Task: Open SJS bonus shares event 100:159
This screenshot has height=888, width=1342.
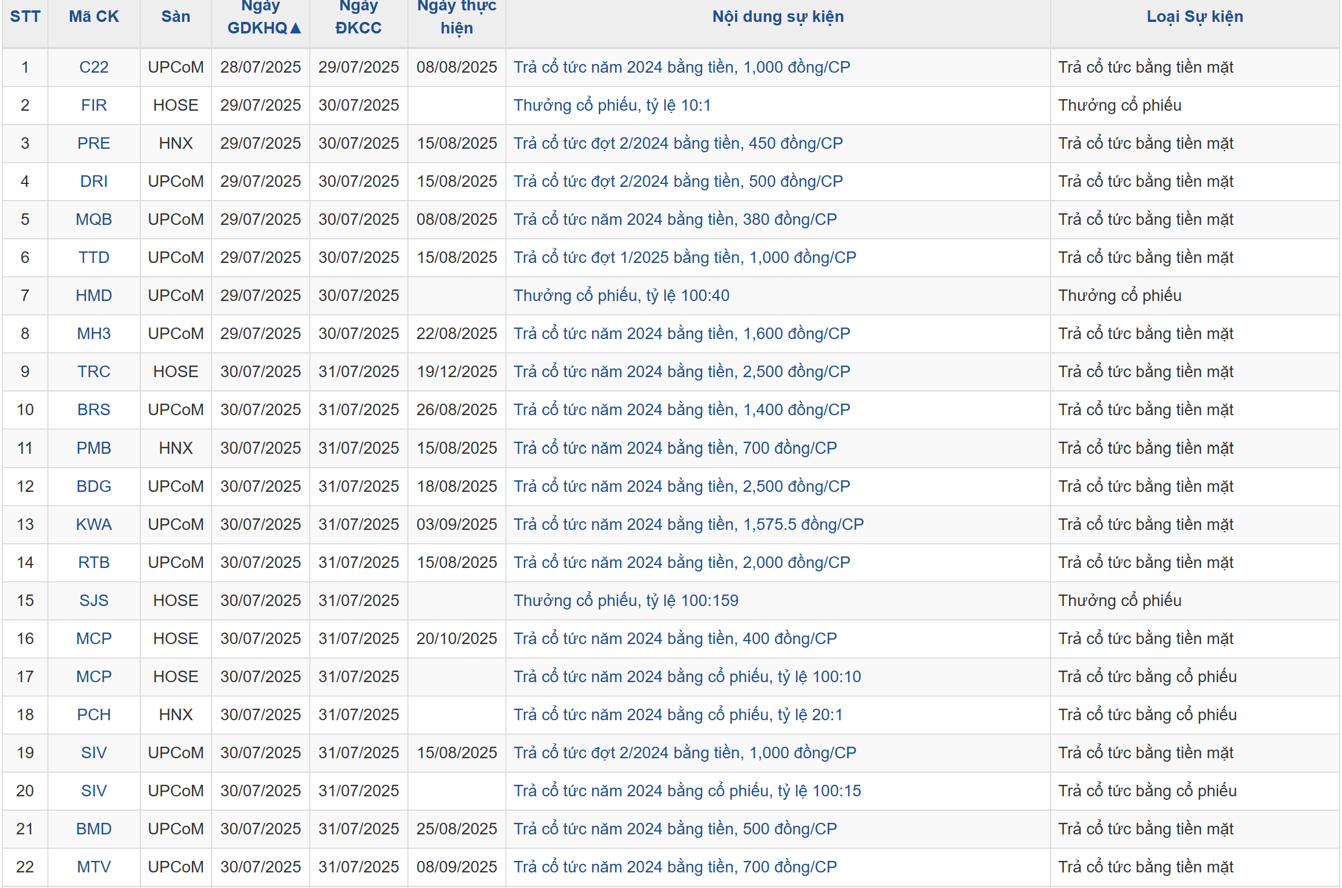Action: pyautogui.click(x=626, y=601)
